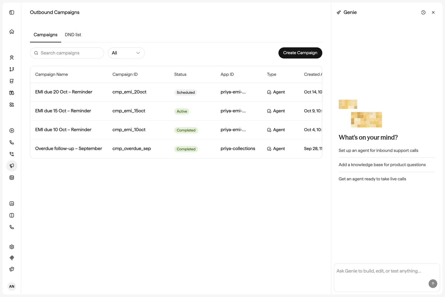Viewport: 445px width, 297px height.
Task: Collapse the sidebar with the panel toggle icon
Action: [12, 12]
